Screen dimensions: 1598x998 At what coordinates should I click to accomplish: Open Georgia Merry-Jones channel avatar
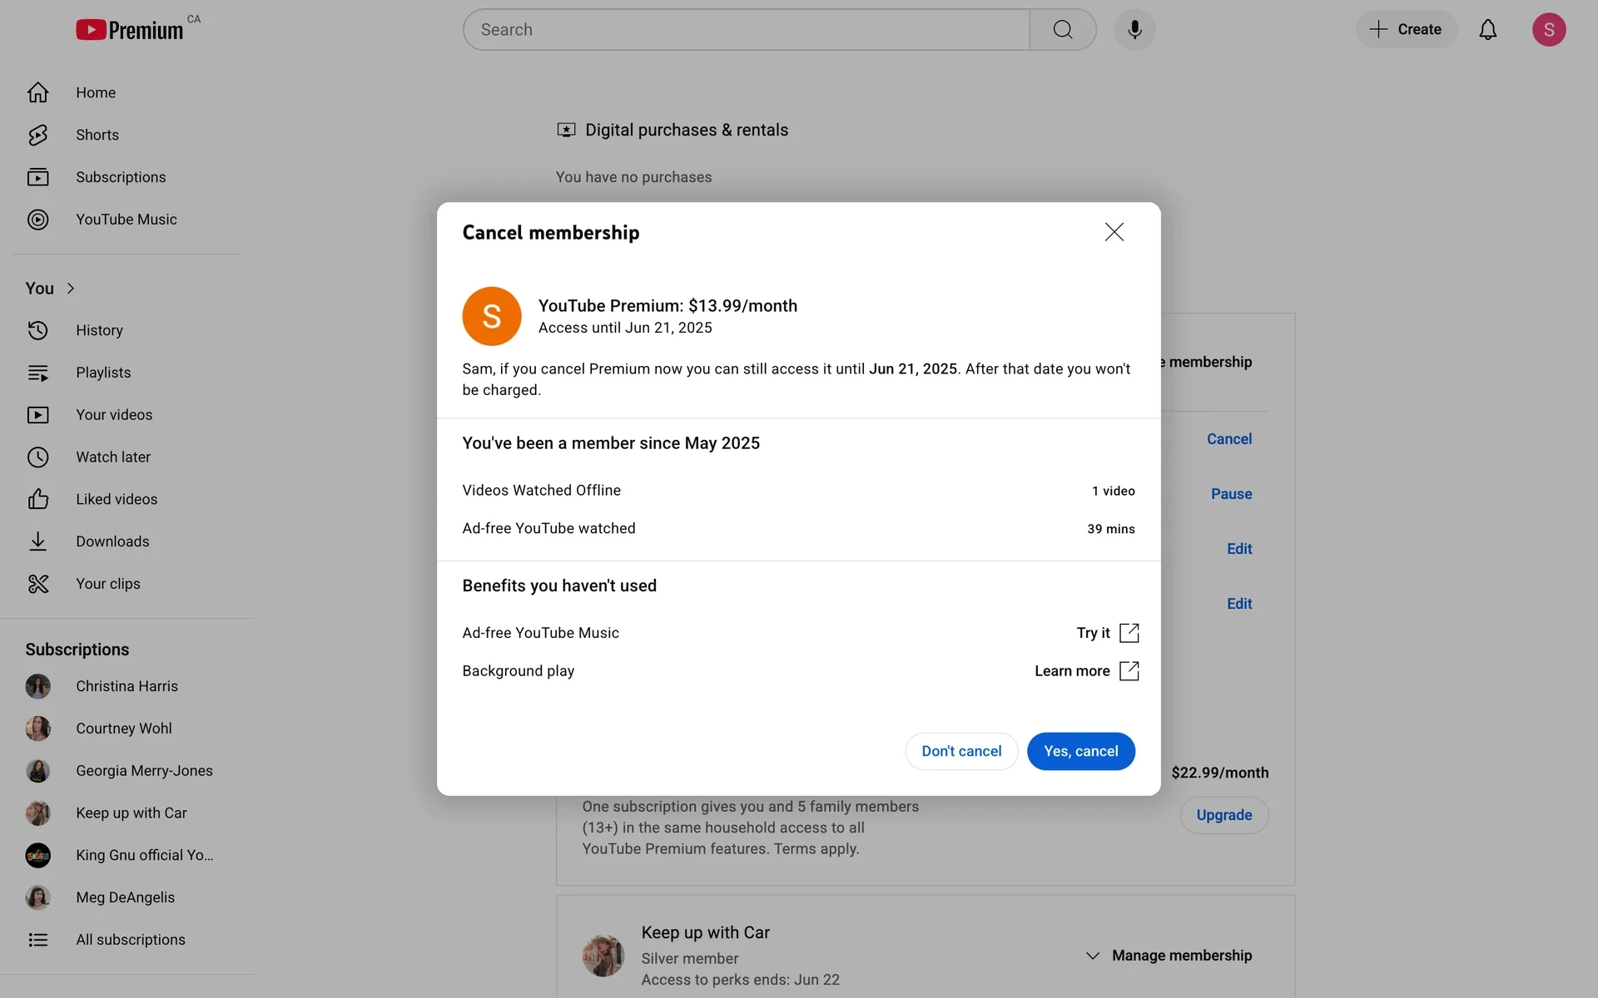pyautogui.click(x=37, y=771)
